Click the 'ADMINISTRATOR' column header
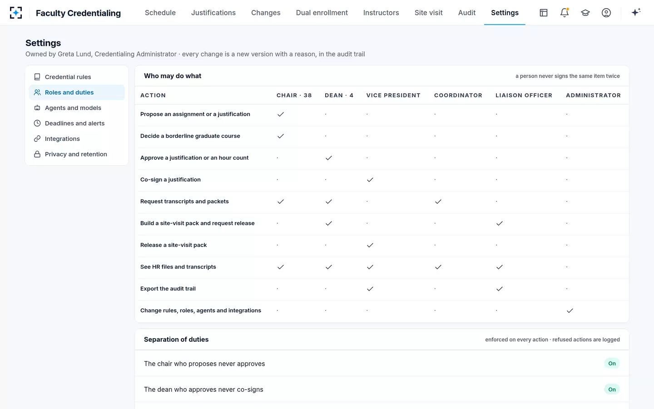Viewport: 654px width, 409px height. coord(593,95)
